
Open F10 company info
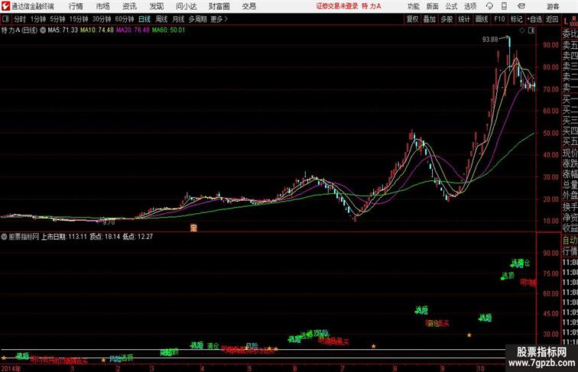click(x=499, y=19)
